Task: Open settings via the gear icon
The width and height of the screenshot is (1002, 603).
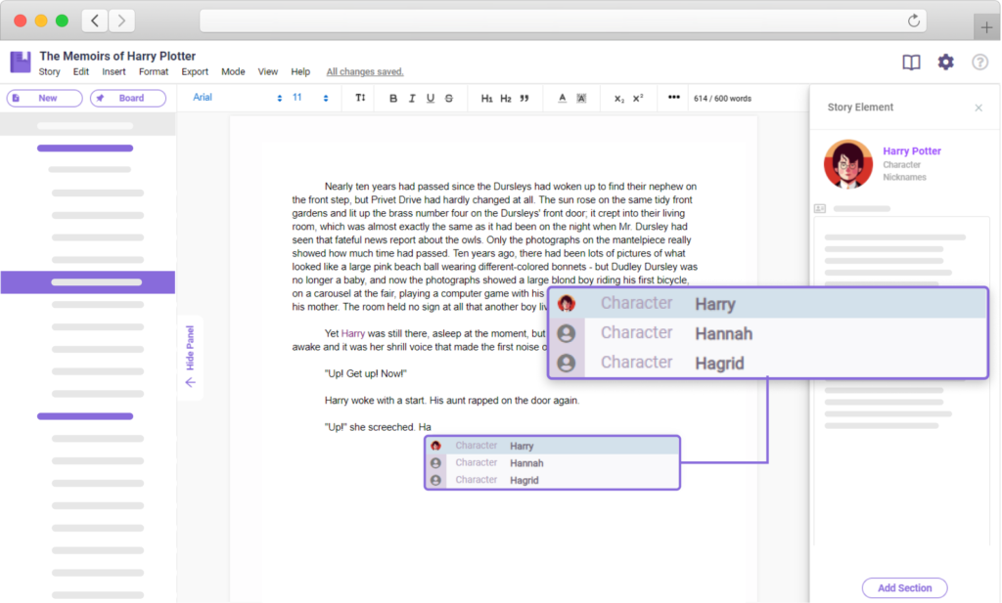Action: pos(945,63)
